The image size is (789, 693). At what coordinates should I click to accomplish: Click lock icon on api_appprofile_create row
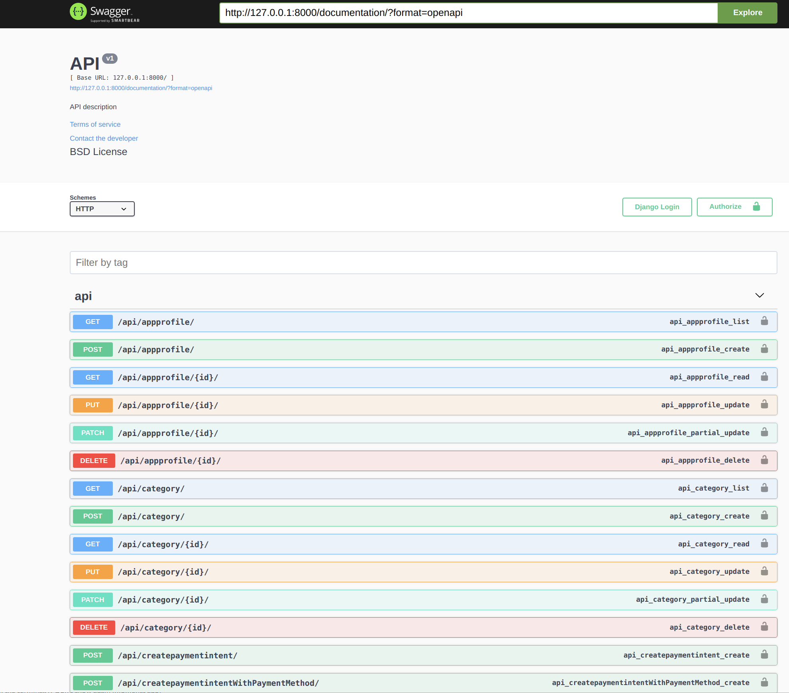pyautogui.click(x=764, y=349)
